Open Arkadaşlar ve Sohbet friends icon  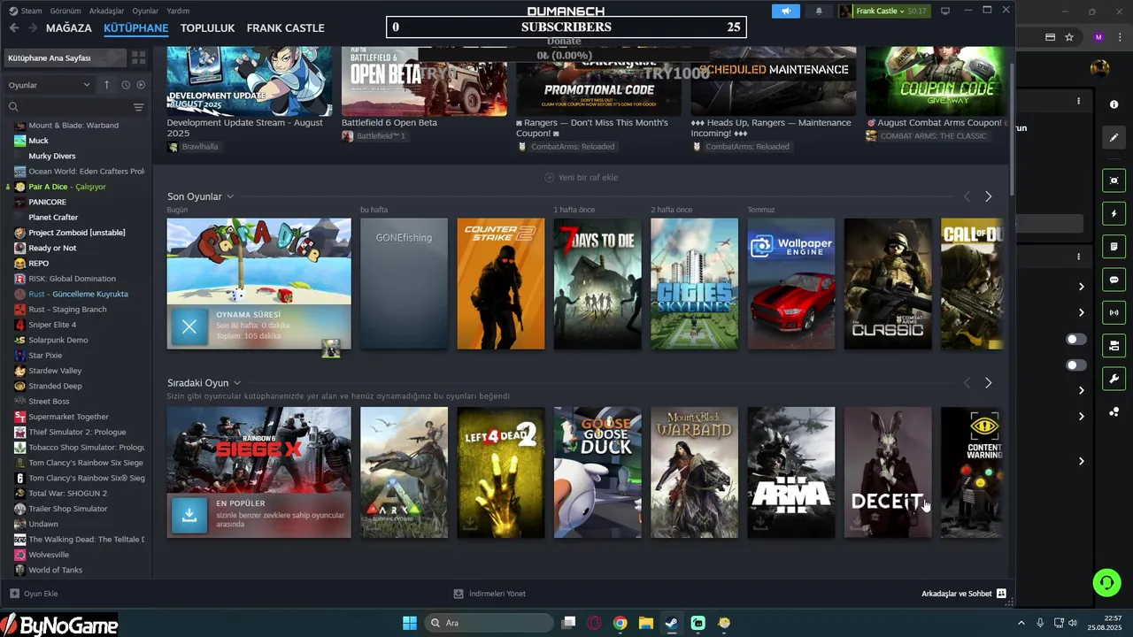pos(1001,594)
